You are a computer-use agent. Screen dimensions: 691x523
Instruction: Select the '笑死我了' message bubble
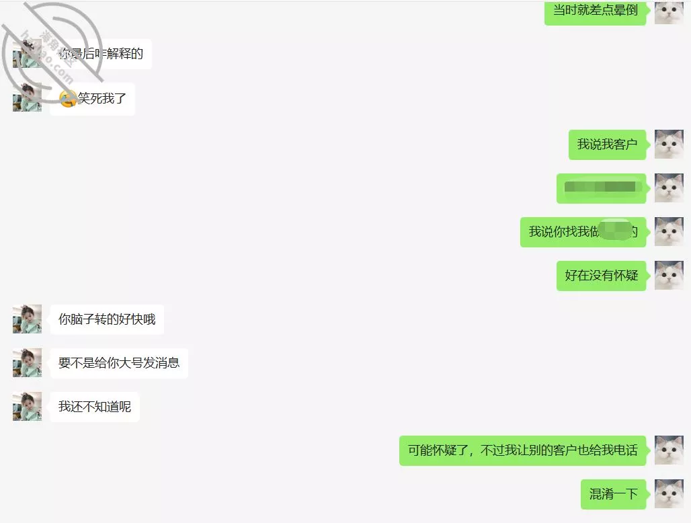pyautogui.click(x=93, y=99)
